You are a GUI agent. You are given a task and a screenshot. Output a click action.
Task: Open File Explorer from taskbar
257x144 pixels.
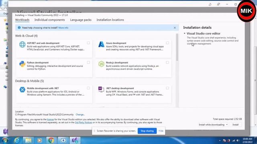coord(28,140)
